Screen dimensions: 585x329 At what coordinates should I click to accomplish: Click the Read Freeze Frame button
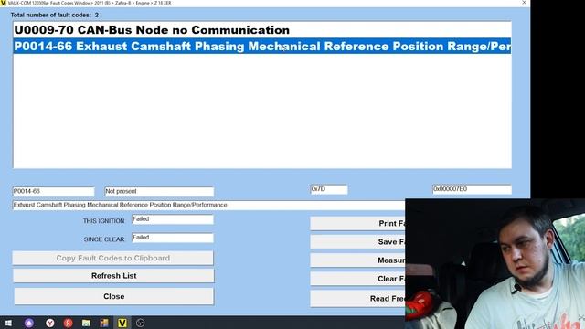pos(357,299)
